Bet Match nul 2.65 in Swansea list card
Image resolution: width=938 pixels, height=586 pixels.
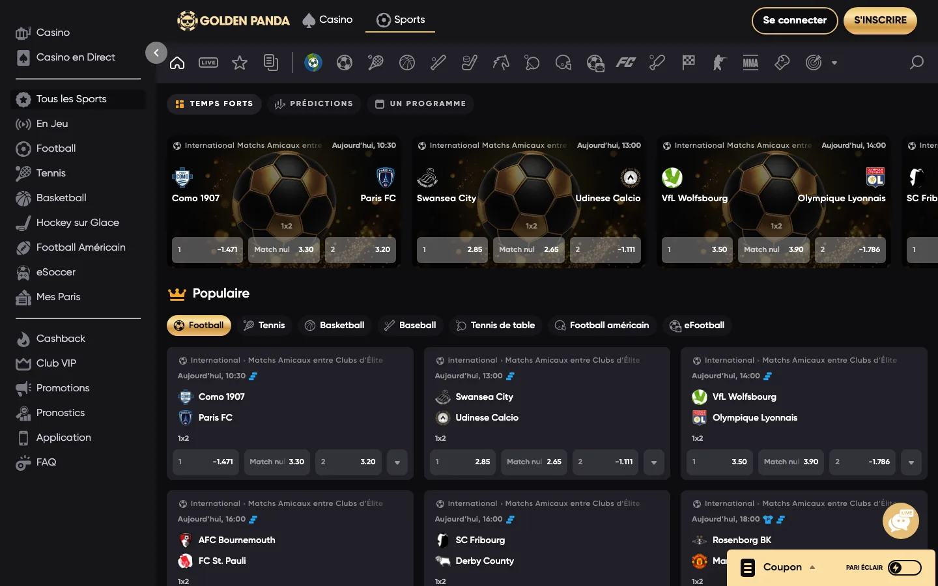[x=534, y=462]
